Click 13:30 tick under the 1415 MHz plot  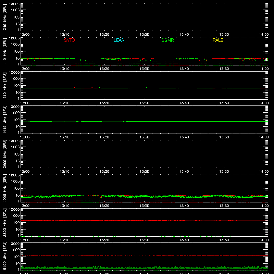click(144, 137)
